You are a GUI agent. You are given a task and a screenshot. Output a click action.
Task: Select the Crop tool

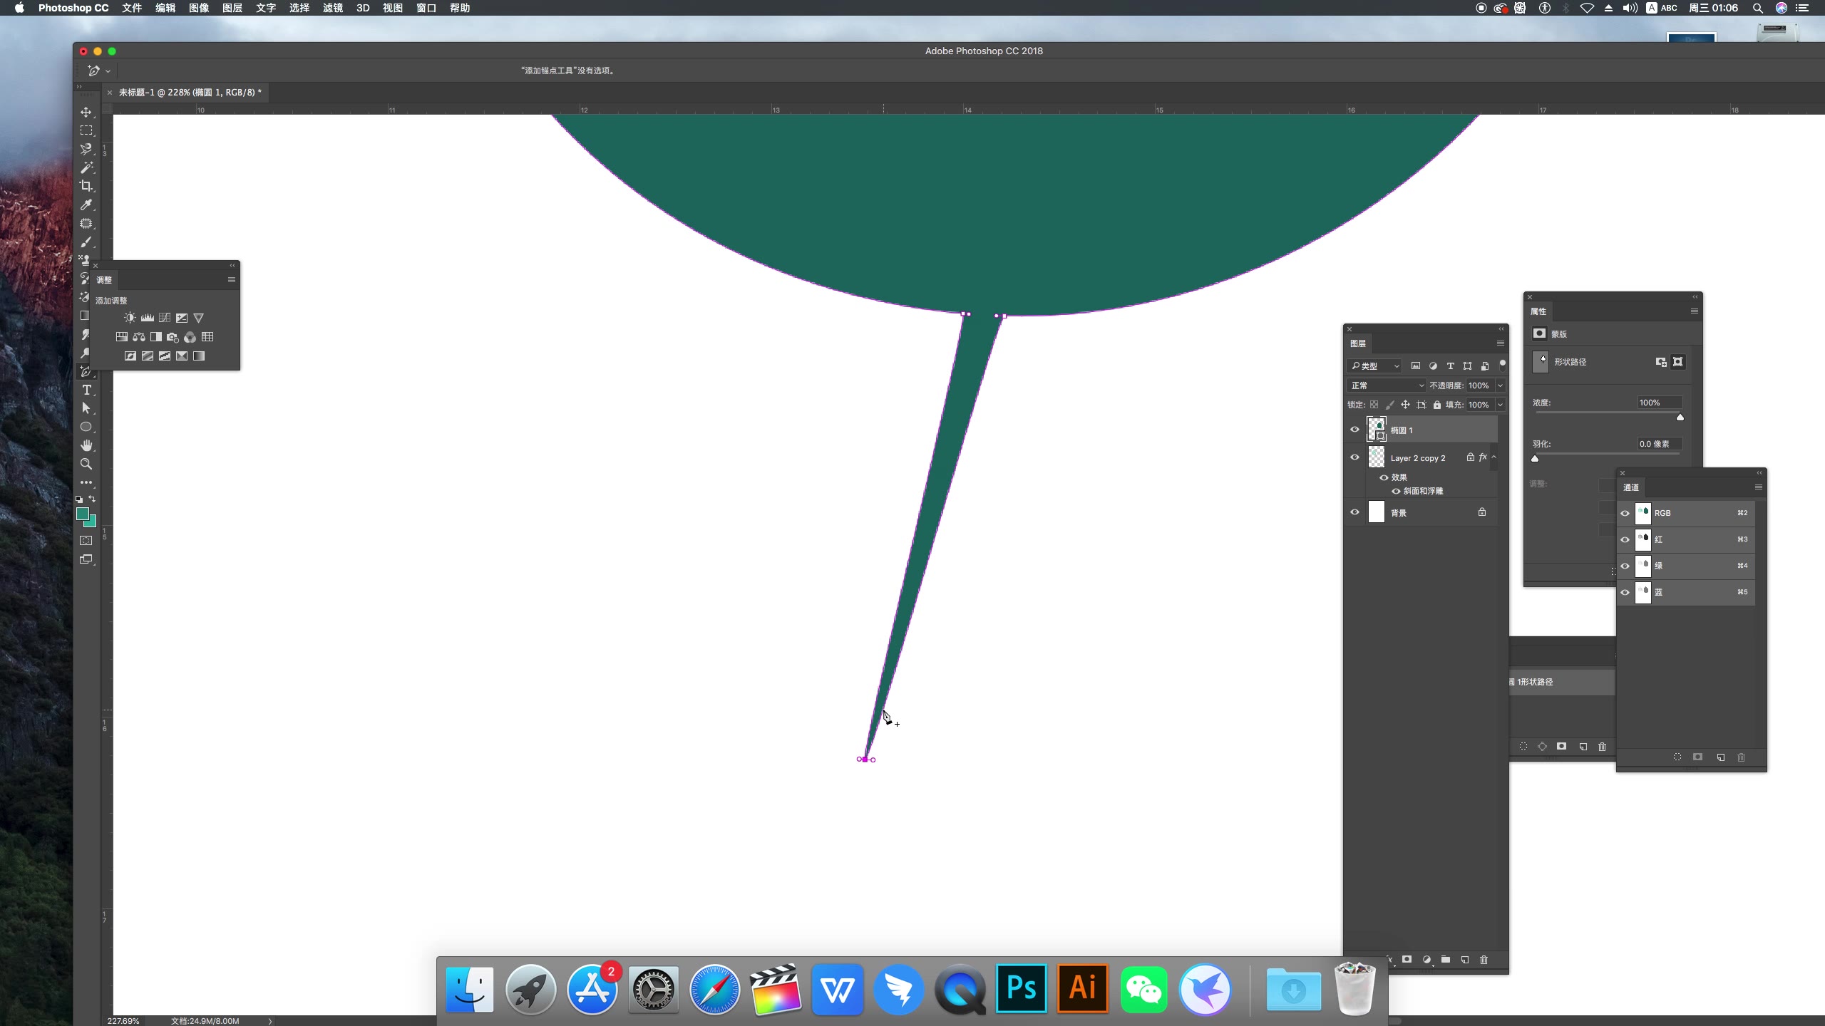[86, 186]
